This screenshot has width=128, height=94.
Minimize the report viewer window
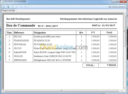click(114, 2)
